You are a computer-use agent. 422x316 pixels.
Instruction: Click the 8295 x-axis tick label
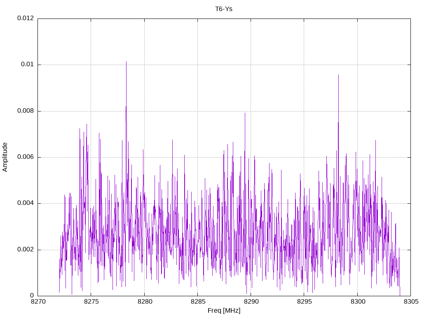(x=305, y=302)
